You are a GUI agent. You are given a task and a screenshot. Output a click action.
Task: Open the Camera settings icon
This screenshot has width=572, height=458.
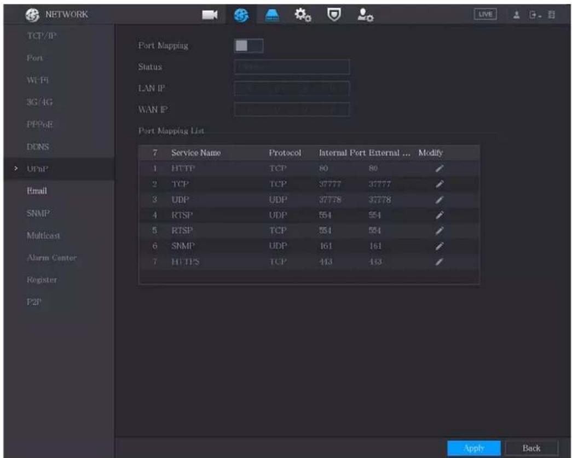click(210, 15)
